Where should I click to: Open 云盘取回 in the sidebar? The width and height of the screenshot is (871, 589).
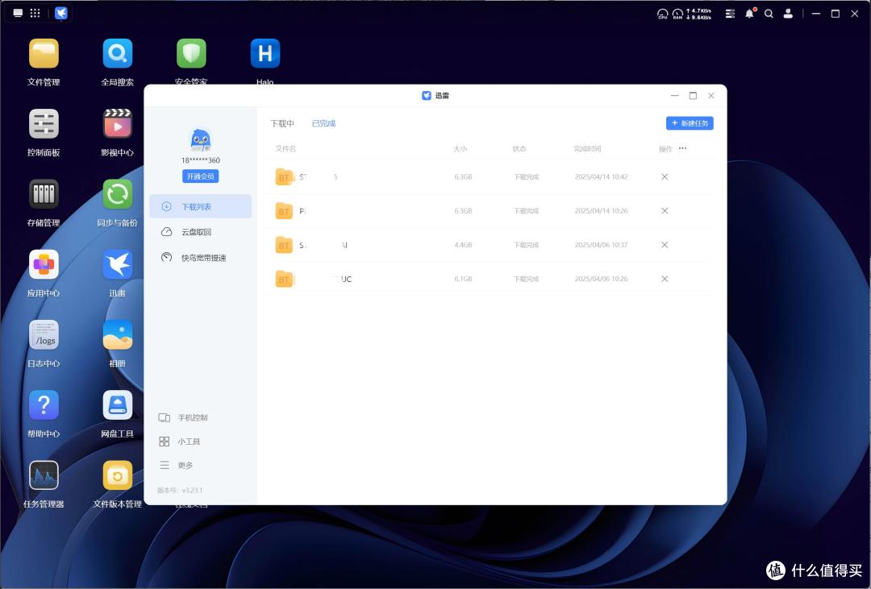tap(201, 232)
